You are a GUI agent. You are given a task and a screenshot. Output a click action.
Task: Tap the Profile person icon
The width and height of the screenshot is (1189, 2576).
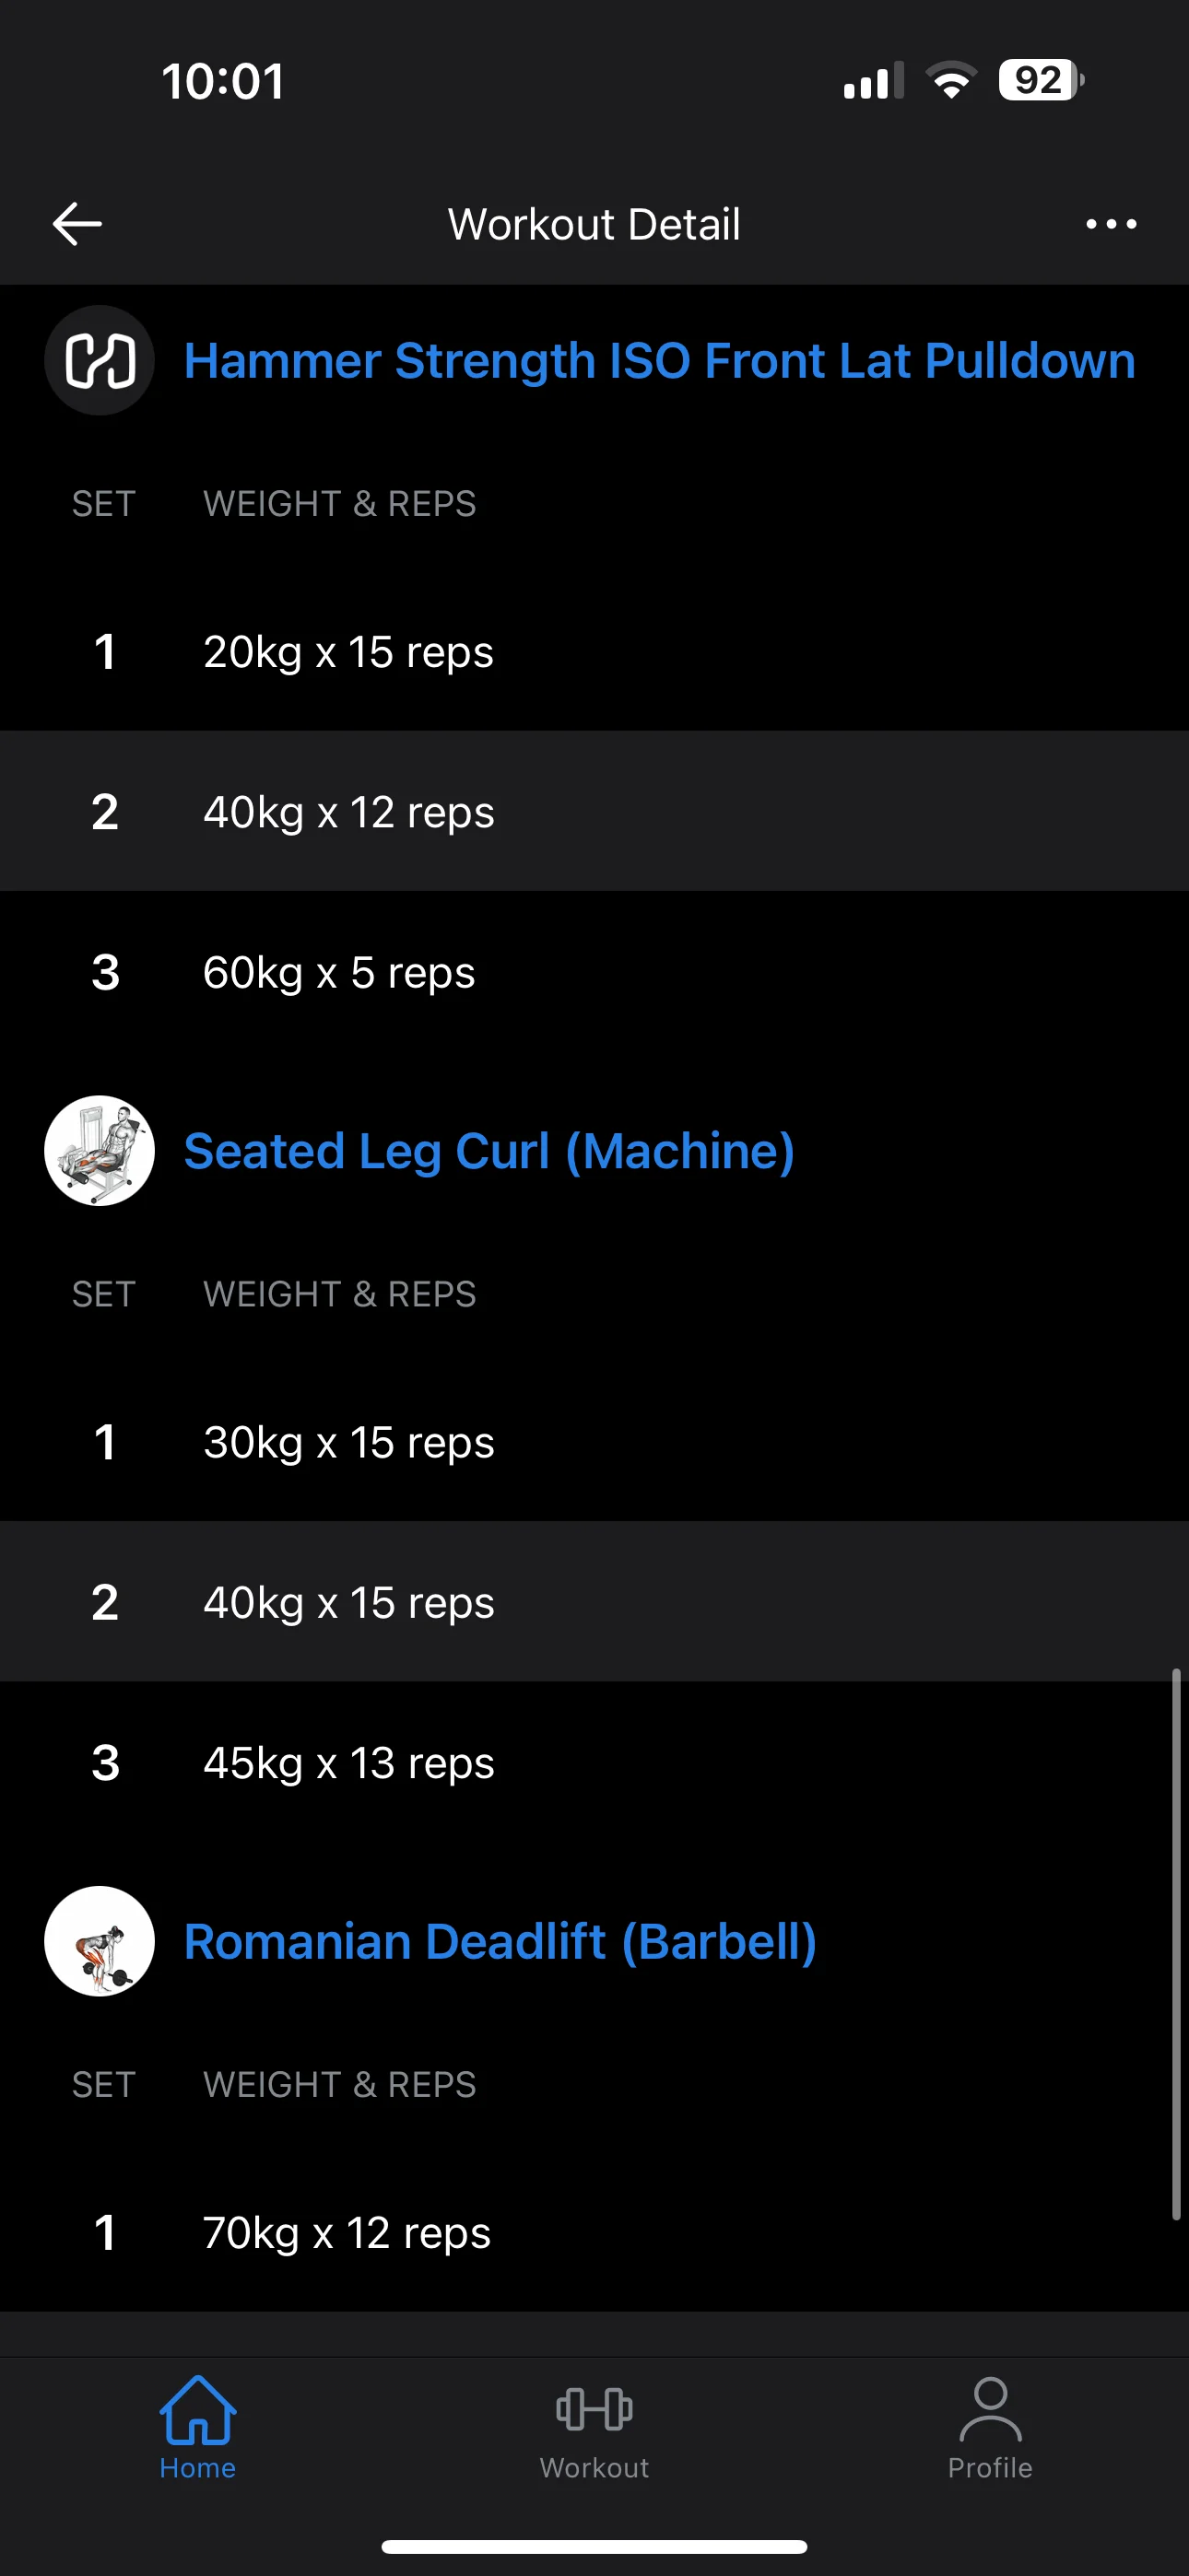coord(990,2409)
